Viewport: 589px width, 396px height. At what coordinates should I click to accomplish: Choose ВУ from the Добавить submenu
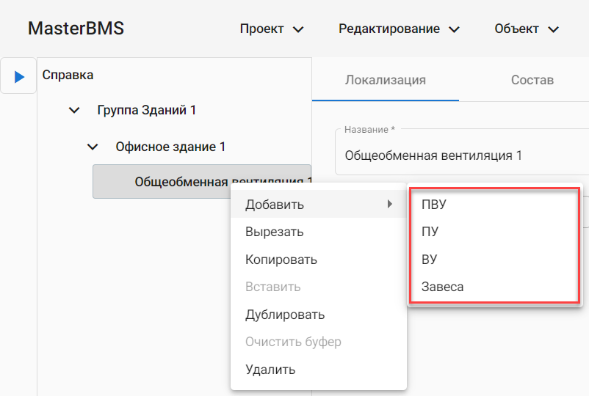(x=430, y=260)
